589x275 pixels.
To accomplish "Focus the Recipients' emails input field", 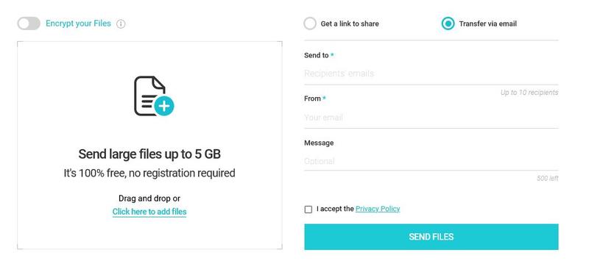I will click(431, 74).
